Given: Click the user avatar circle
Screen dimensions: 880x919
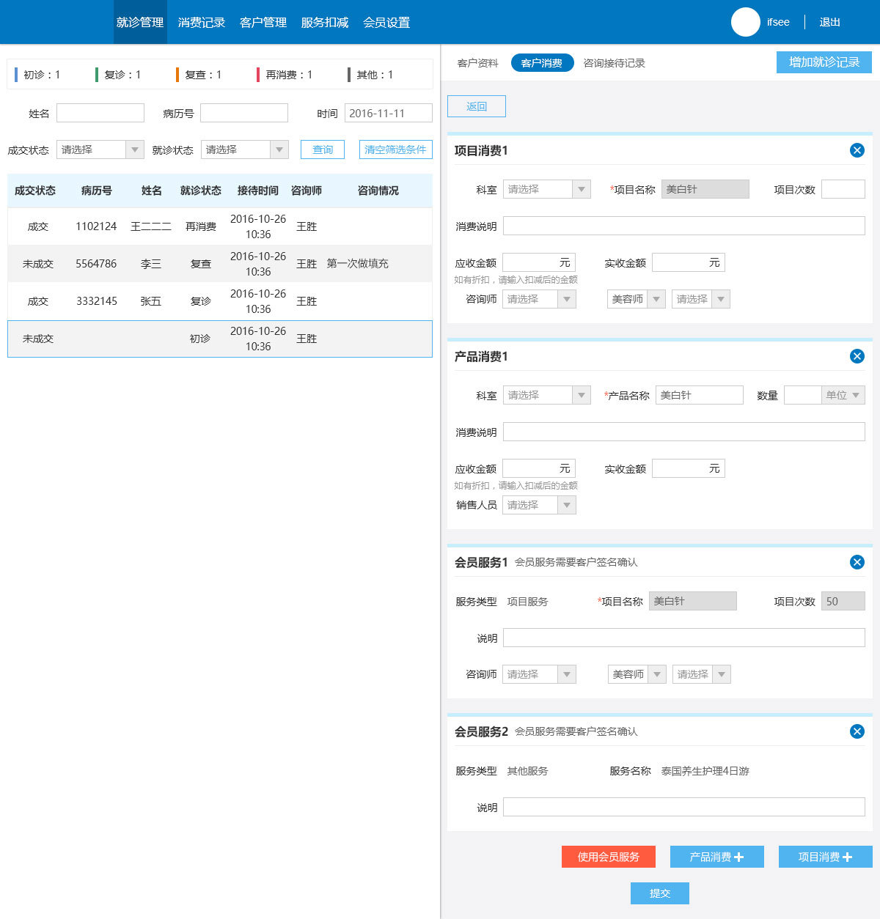Looking at the screenshot, I should click(745, 22).
